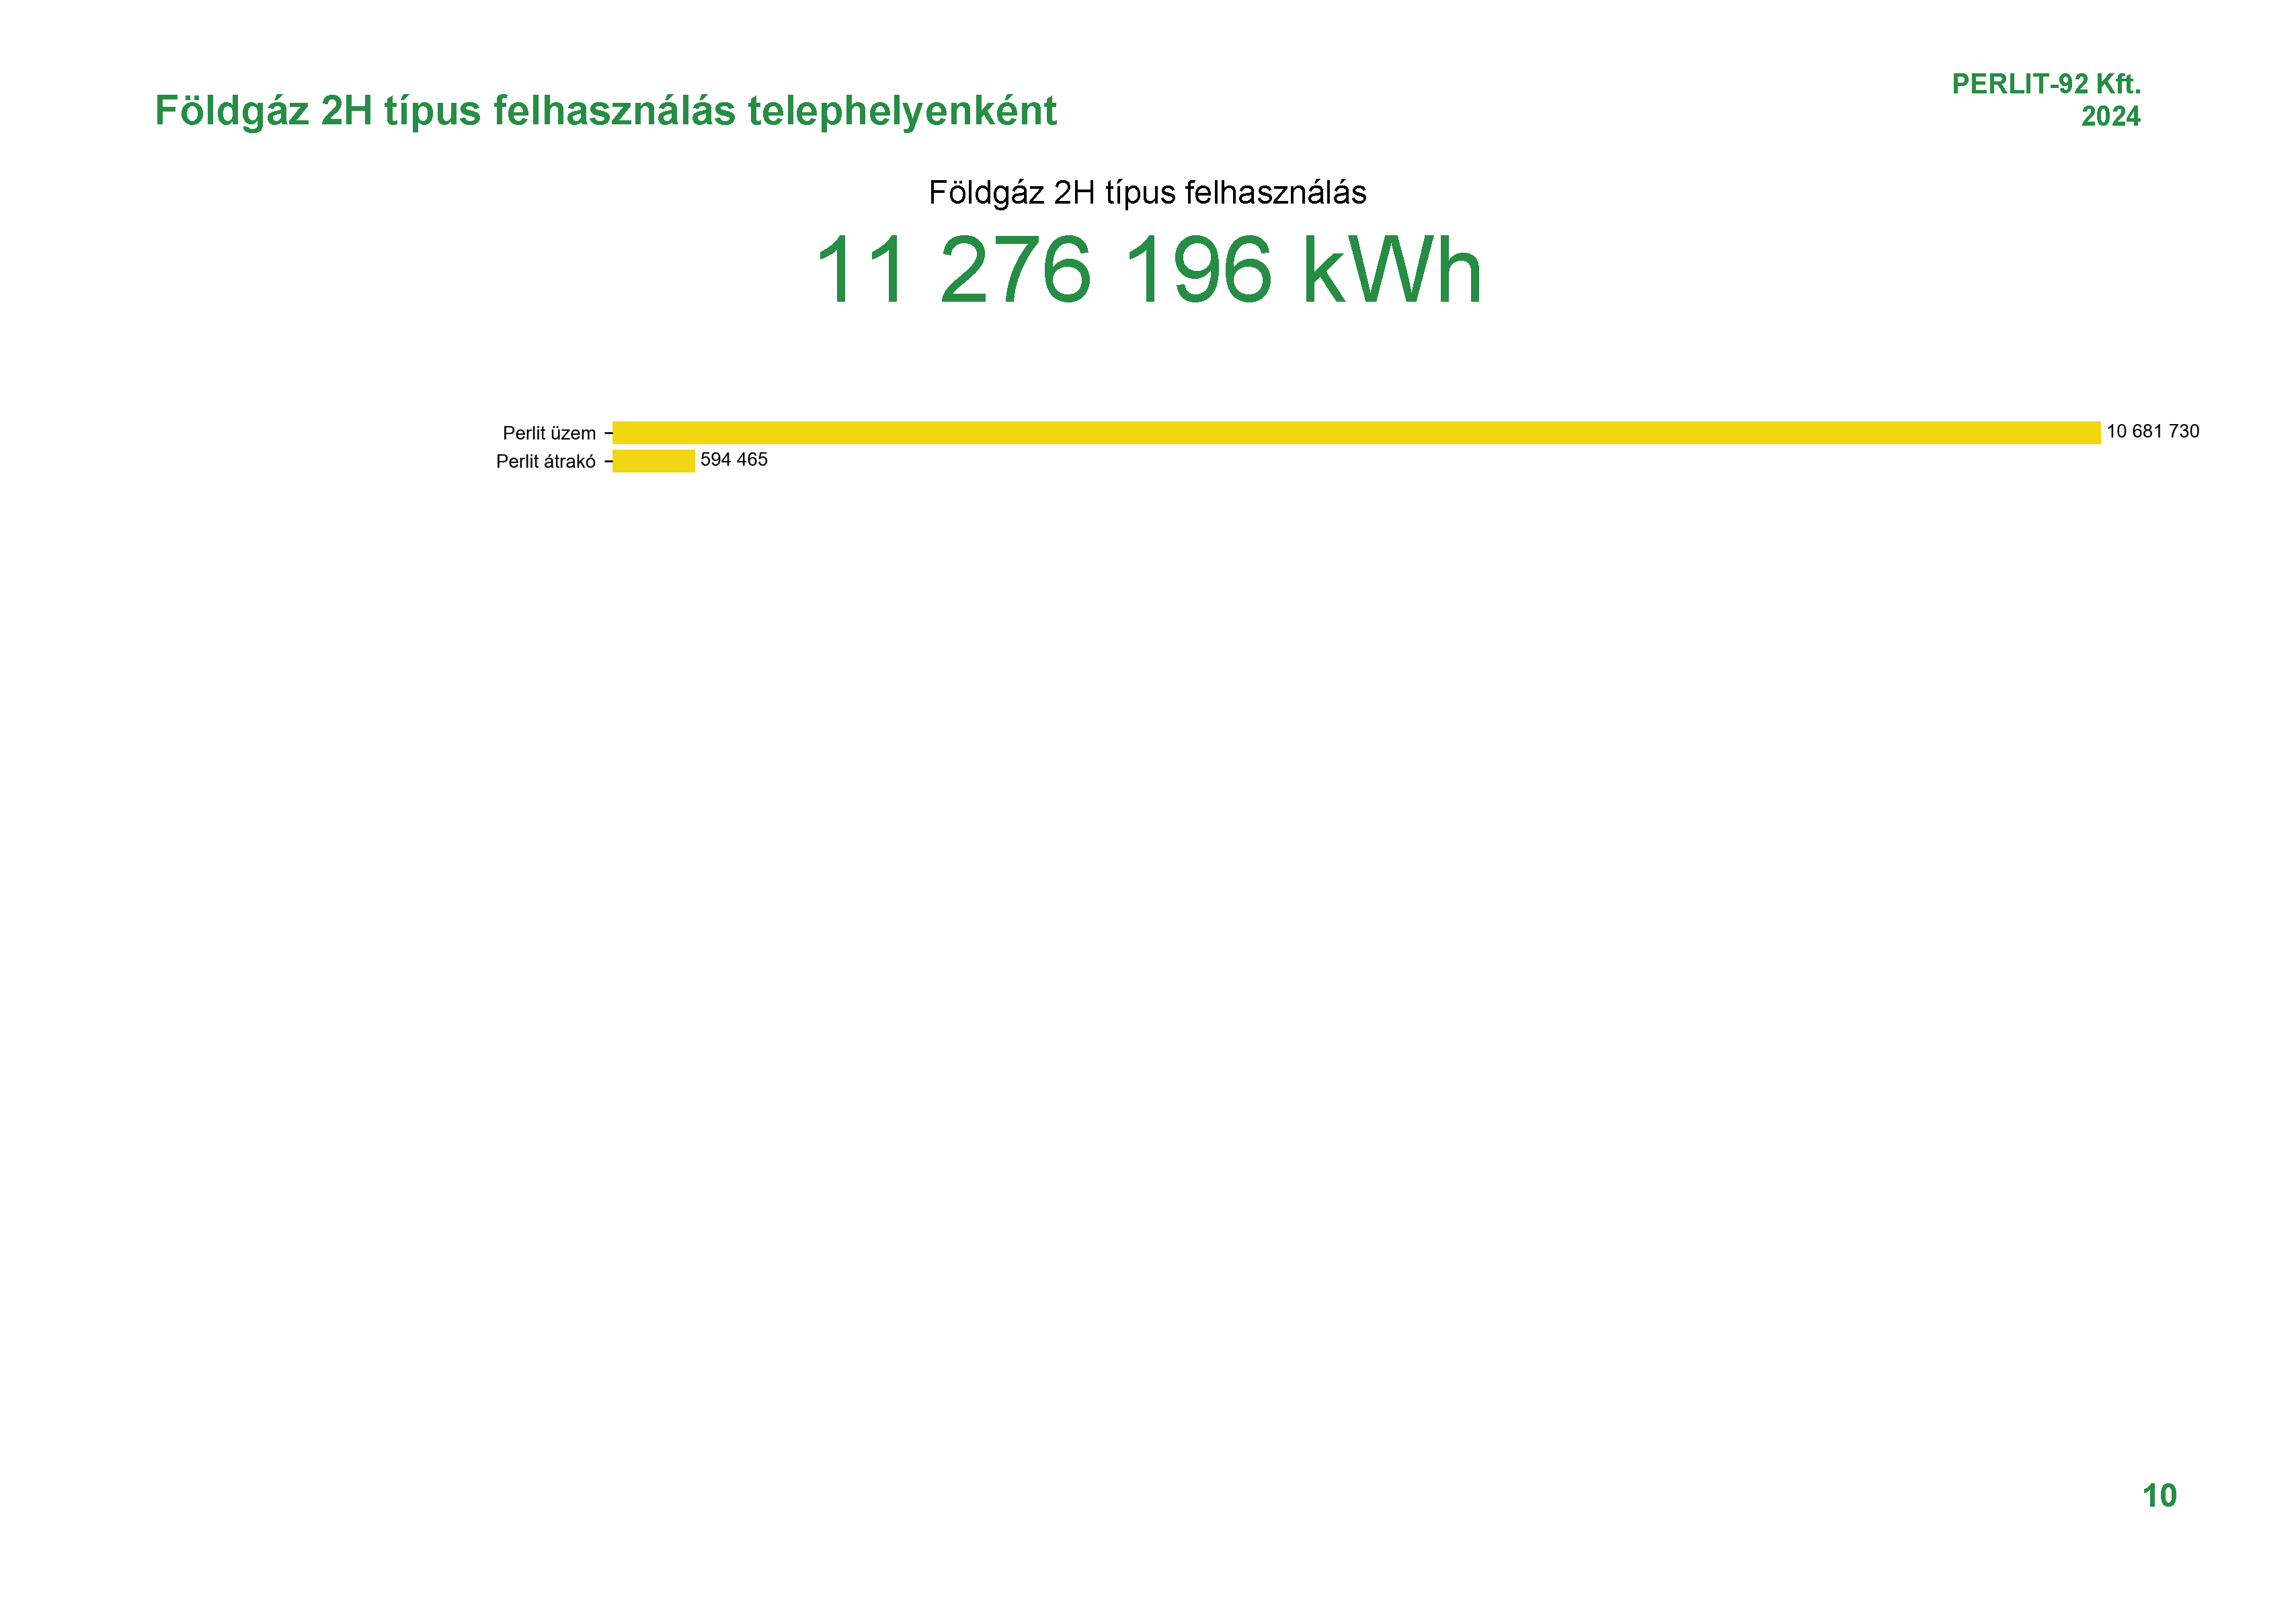The width and height of the screenshot is (2296, 1623).
Task: Select the 'Perlit üzem' axis label
Action: (549, 433)
